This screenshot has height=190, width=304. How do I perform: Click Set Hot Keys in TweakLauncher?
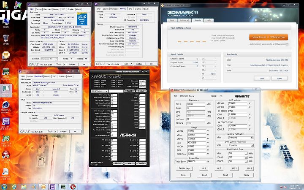185,168
